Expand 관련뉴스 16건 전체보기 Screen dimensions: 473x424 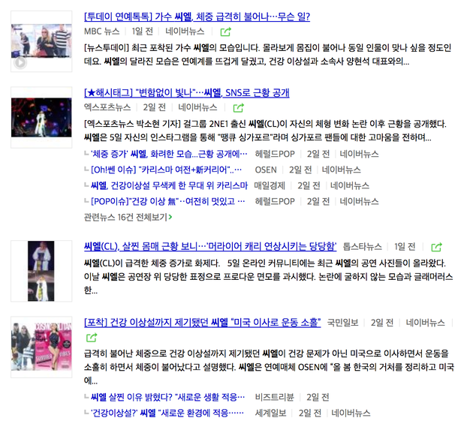(x=128, y=217)
